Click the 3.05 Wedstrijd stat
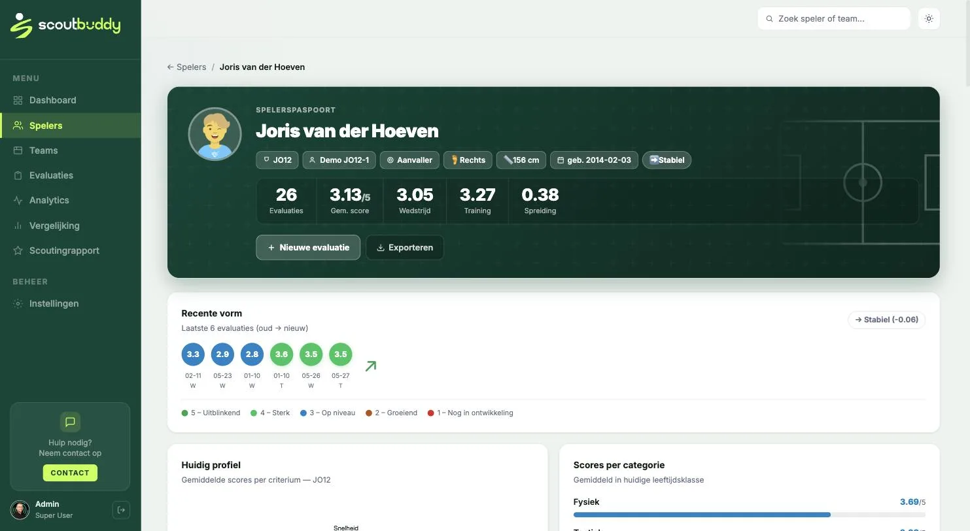970x531 pixels. point(415,201)
